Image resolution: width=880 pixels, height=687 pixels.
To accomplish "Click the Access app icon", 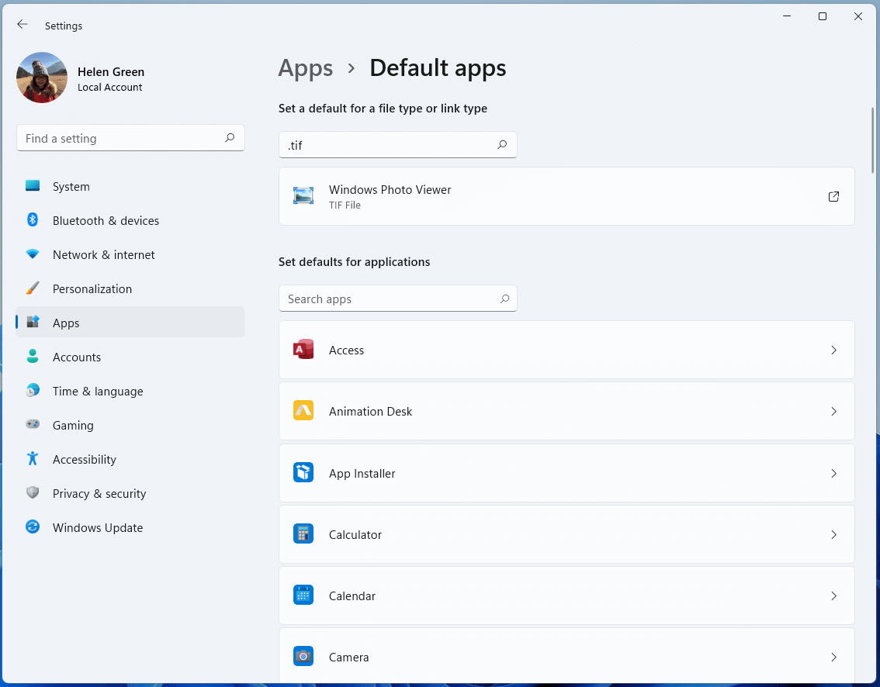I will [303, 350].
